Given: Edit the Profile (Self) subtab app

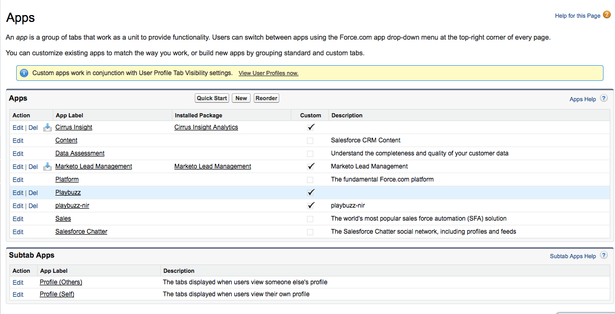Looking at the screenshot, I should [x=18, y=295].
